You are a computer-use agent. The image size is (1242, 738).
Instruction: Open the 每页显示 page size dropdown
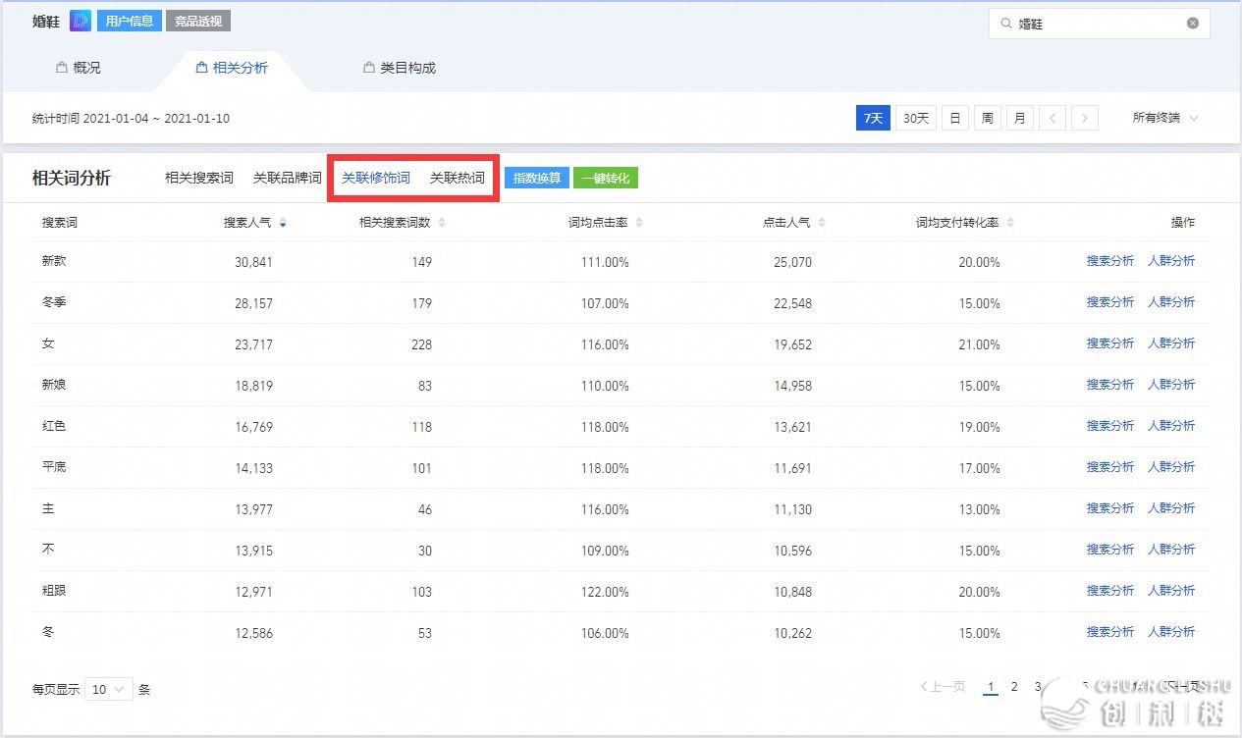[108, 690]
